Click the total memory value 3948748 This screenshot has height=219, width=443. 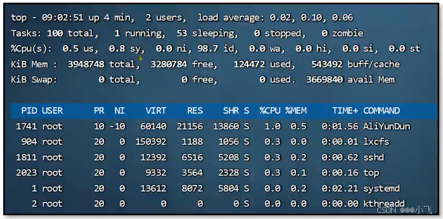[86, 65]
